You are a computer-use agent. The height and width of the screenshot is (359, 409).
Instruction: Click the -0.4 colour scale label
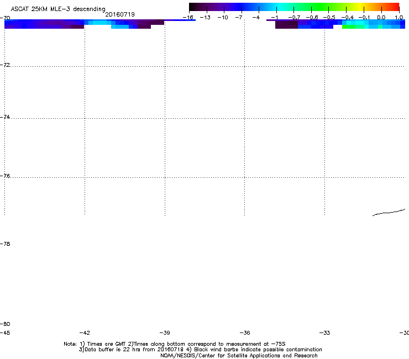348,18
